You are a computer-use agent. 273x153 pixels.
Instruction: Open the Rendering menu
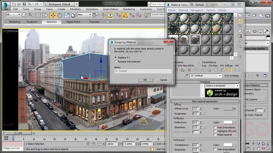[129, 9]
